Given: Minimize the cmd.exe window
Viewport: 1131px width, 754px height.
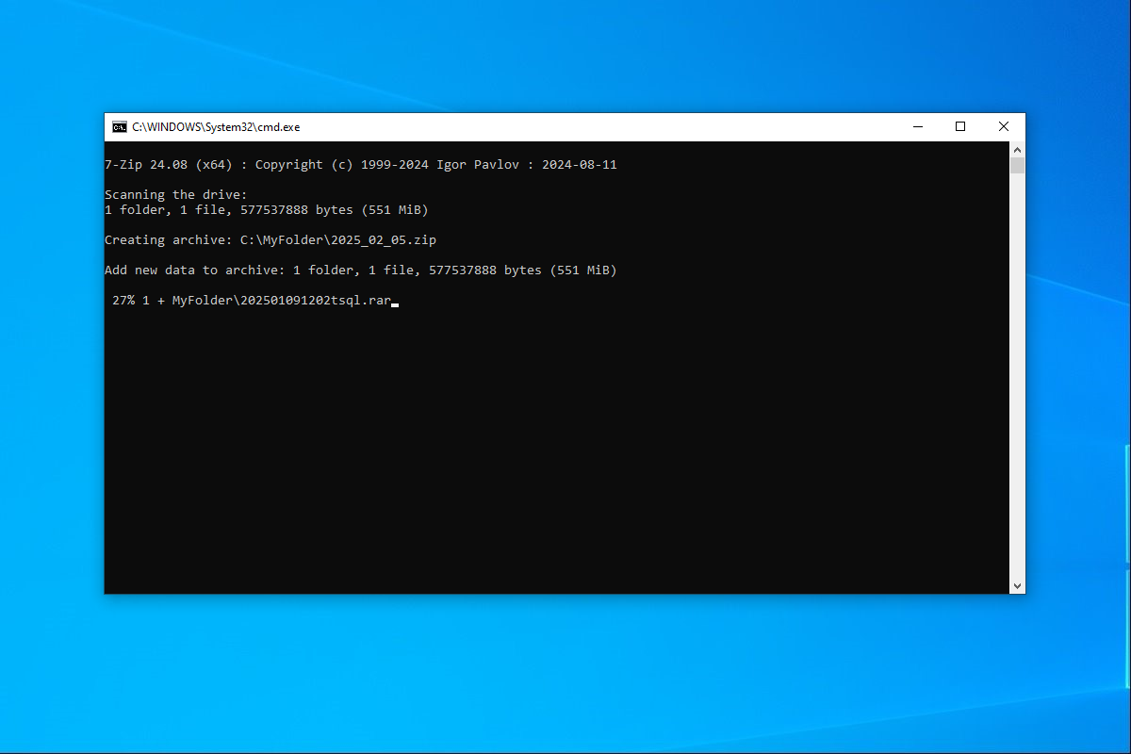Looking at the screenshot, I should [x=917, y=127].
